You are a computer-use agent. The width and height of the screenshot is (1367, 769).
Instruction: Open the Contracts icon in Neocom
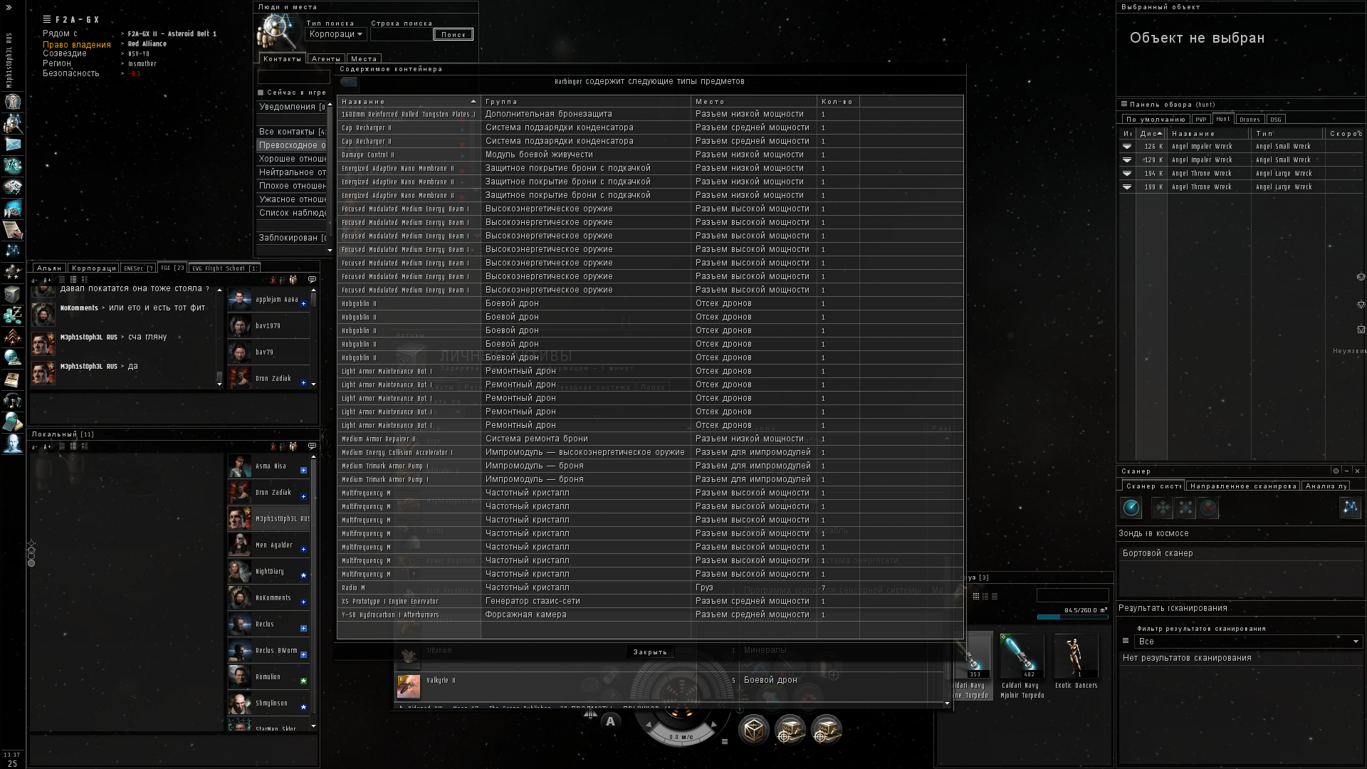(x=13, y=229)
